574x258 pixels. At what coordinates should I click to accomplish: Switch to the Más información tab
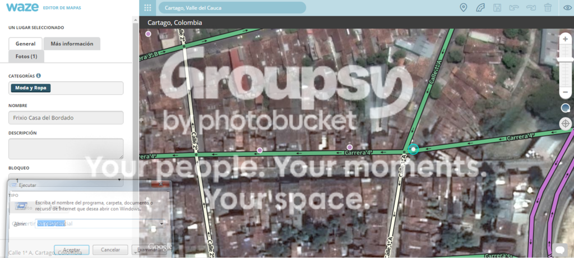pyautogui.click(x=72, y=44)
